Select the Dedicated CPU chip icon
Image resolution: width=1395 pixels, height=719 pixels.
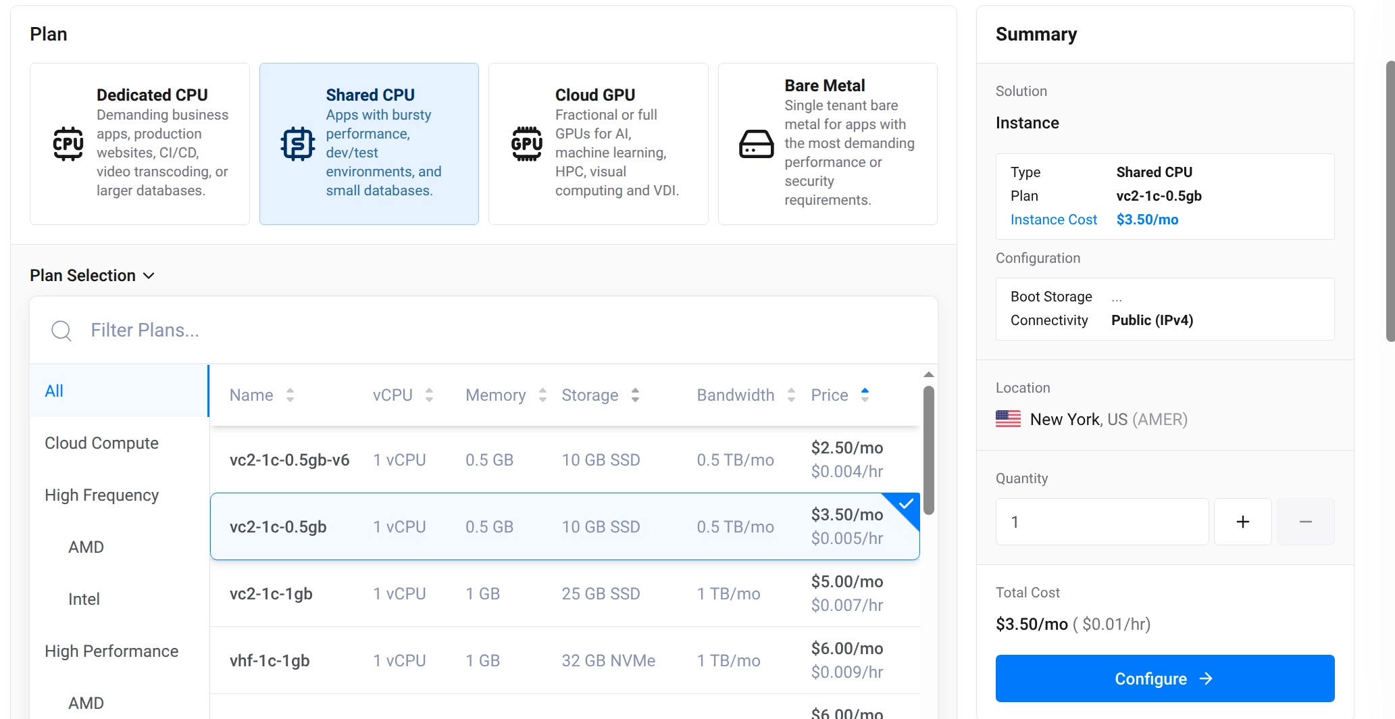click(68, 143)
